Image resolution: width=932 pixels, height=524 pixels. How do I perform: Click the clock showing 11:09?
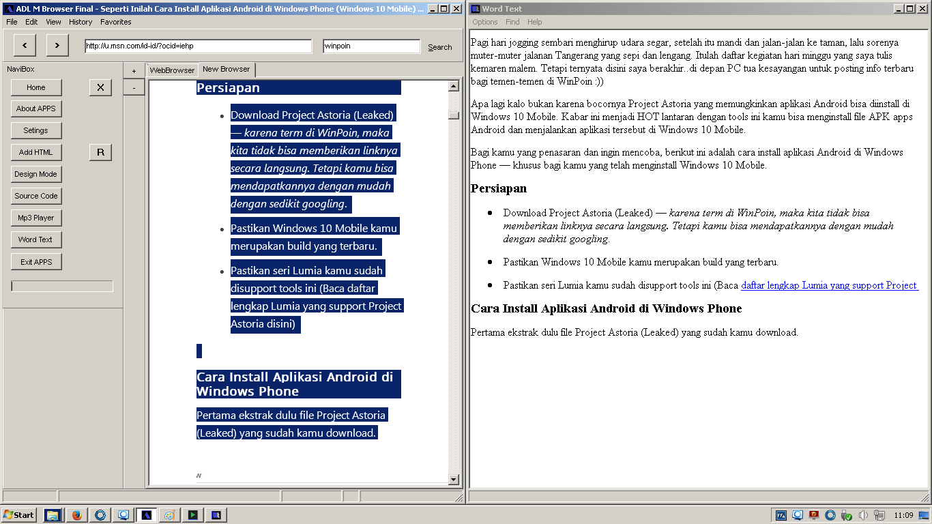(x=903, y=515)
